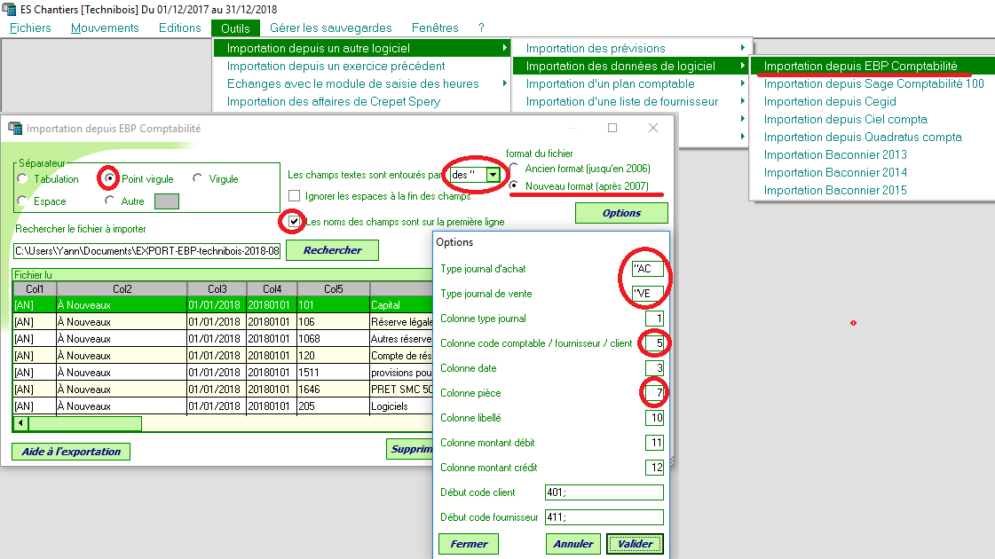Click the ES Chantiers app icon in title bar
This screenshot has width=995, height=559.
9,9
